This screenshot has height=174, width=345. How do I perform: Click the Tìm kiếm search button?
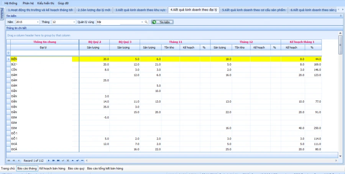click(x=162, y=22)
